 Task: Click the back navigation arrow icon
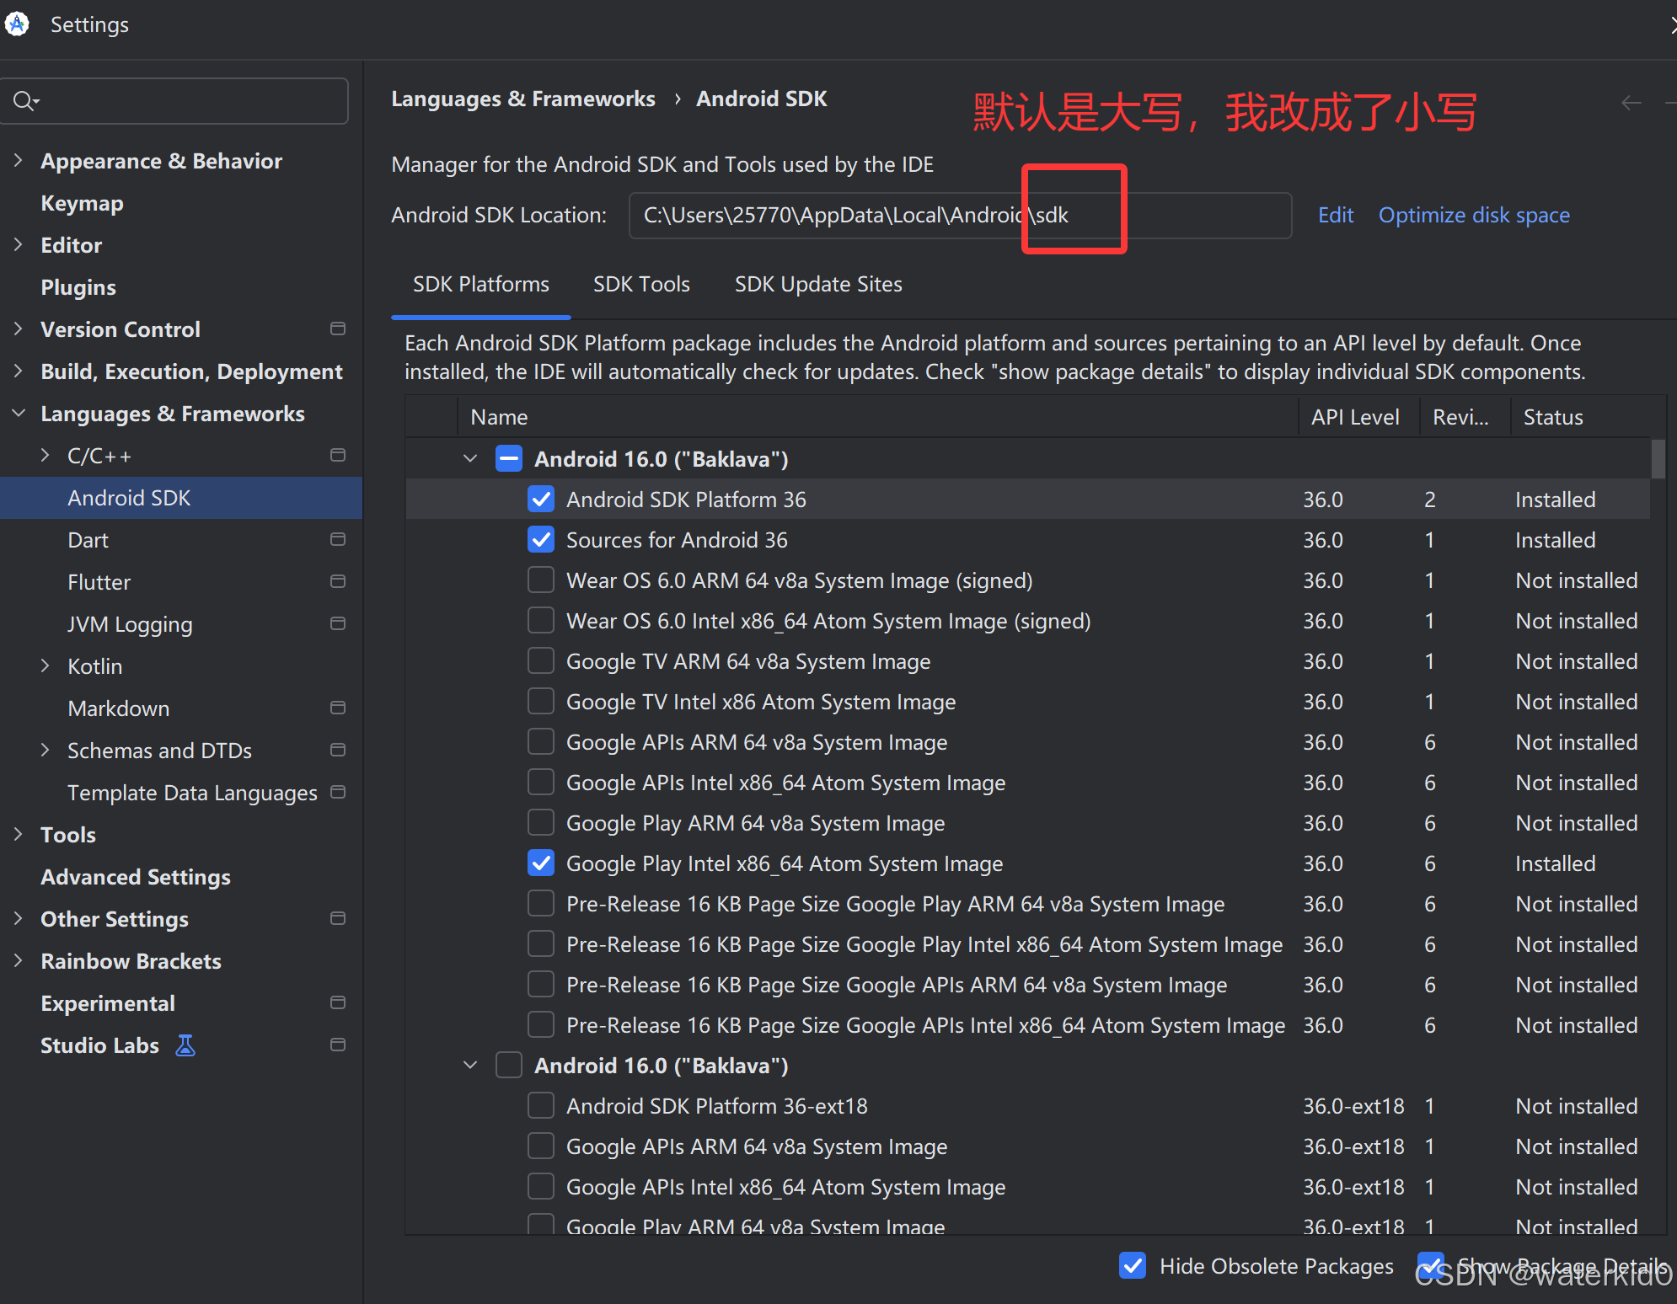click(1631, 103)
